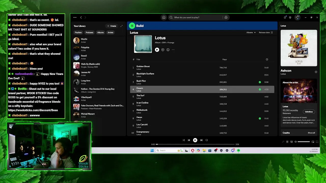Pause playback in the player bar
The width and height of the screenshot is (326, 183).
(195, 140)
